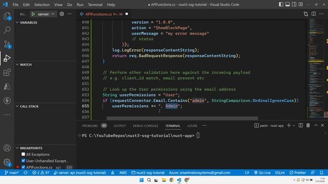Change language mode C# in status bar
Viewport: 328px width, 184px height.
pos(247,173)
